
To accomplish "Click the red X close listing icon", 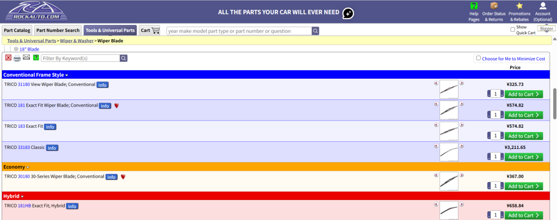I will 9,58.
